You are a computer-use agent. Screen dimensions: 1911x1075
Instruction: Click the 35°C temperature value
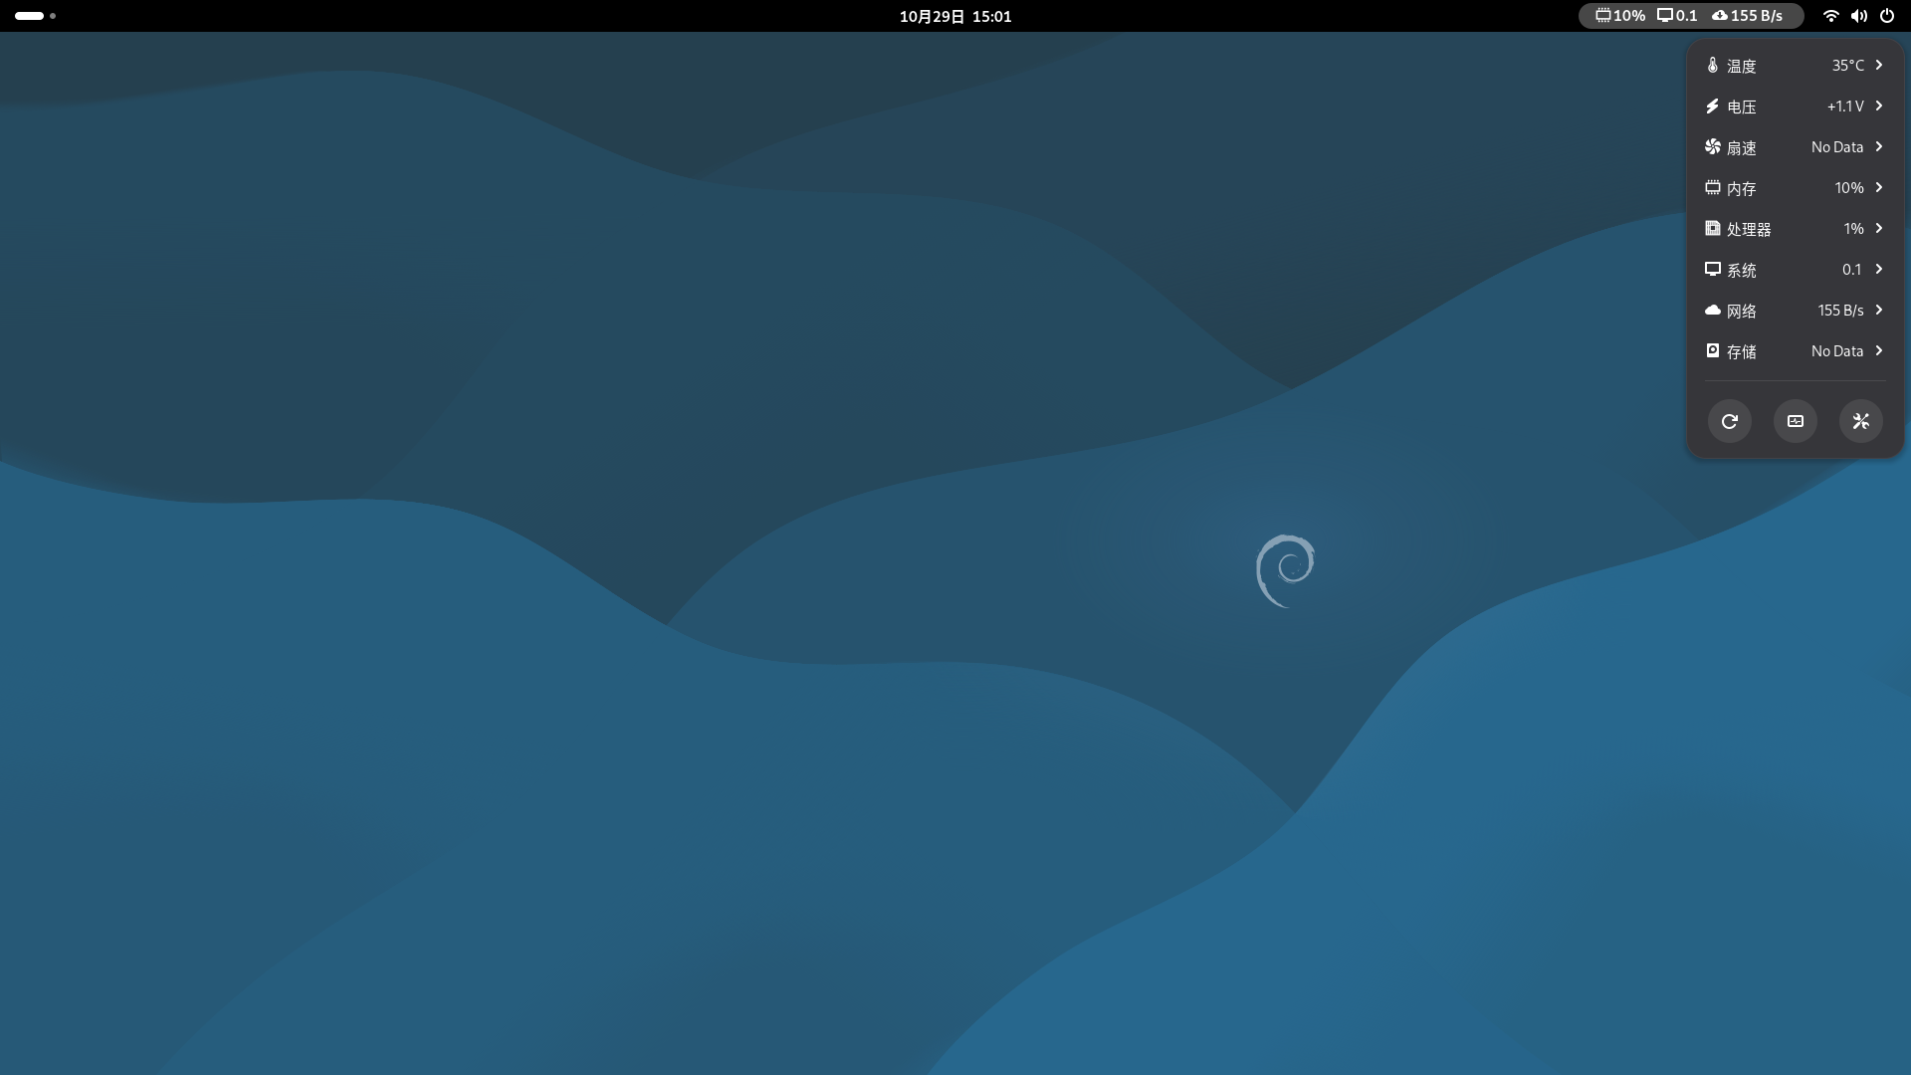[x=1847, y=66]
